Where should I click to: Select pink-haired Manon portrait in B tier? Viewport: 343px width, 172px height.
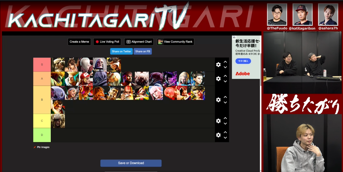(x=156, y=93)
